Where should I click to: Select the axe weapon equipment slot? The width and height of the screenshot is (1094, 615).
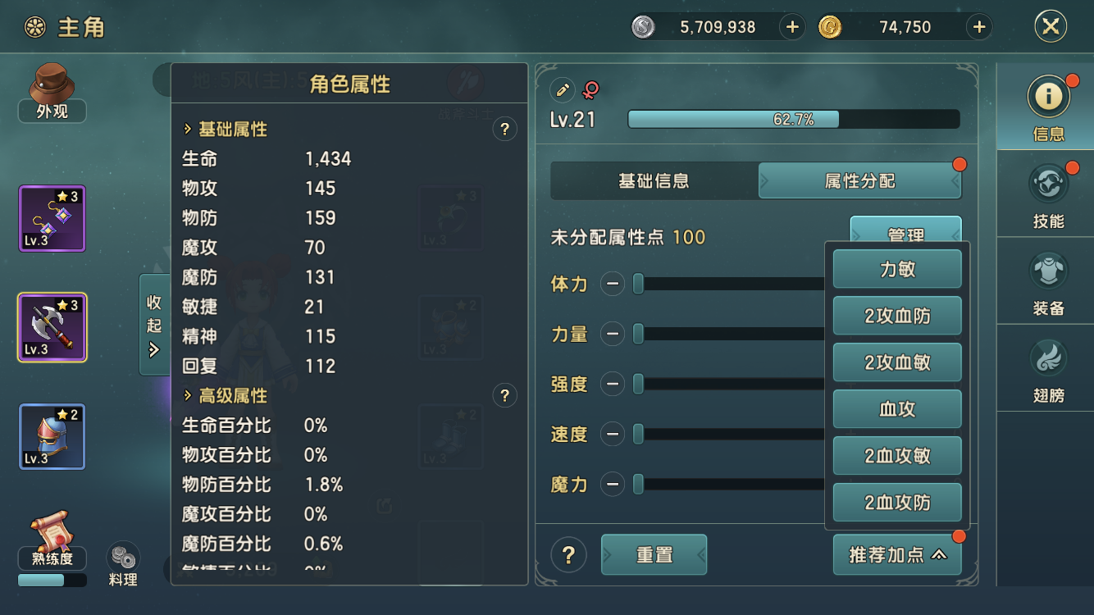click(52, 327)
